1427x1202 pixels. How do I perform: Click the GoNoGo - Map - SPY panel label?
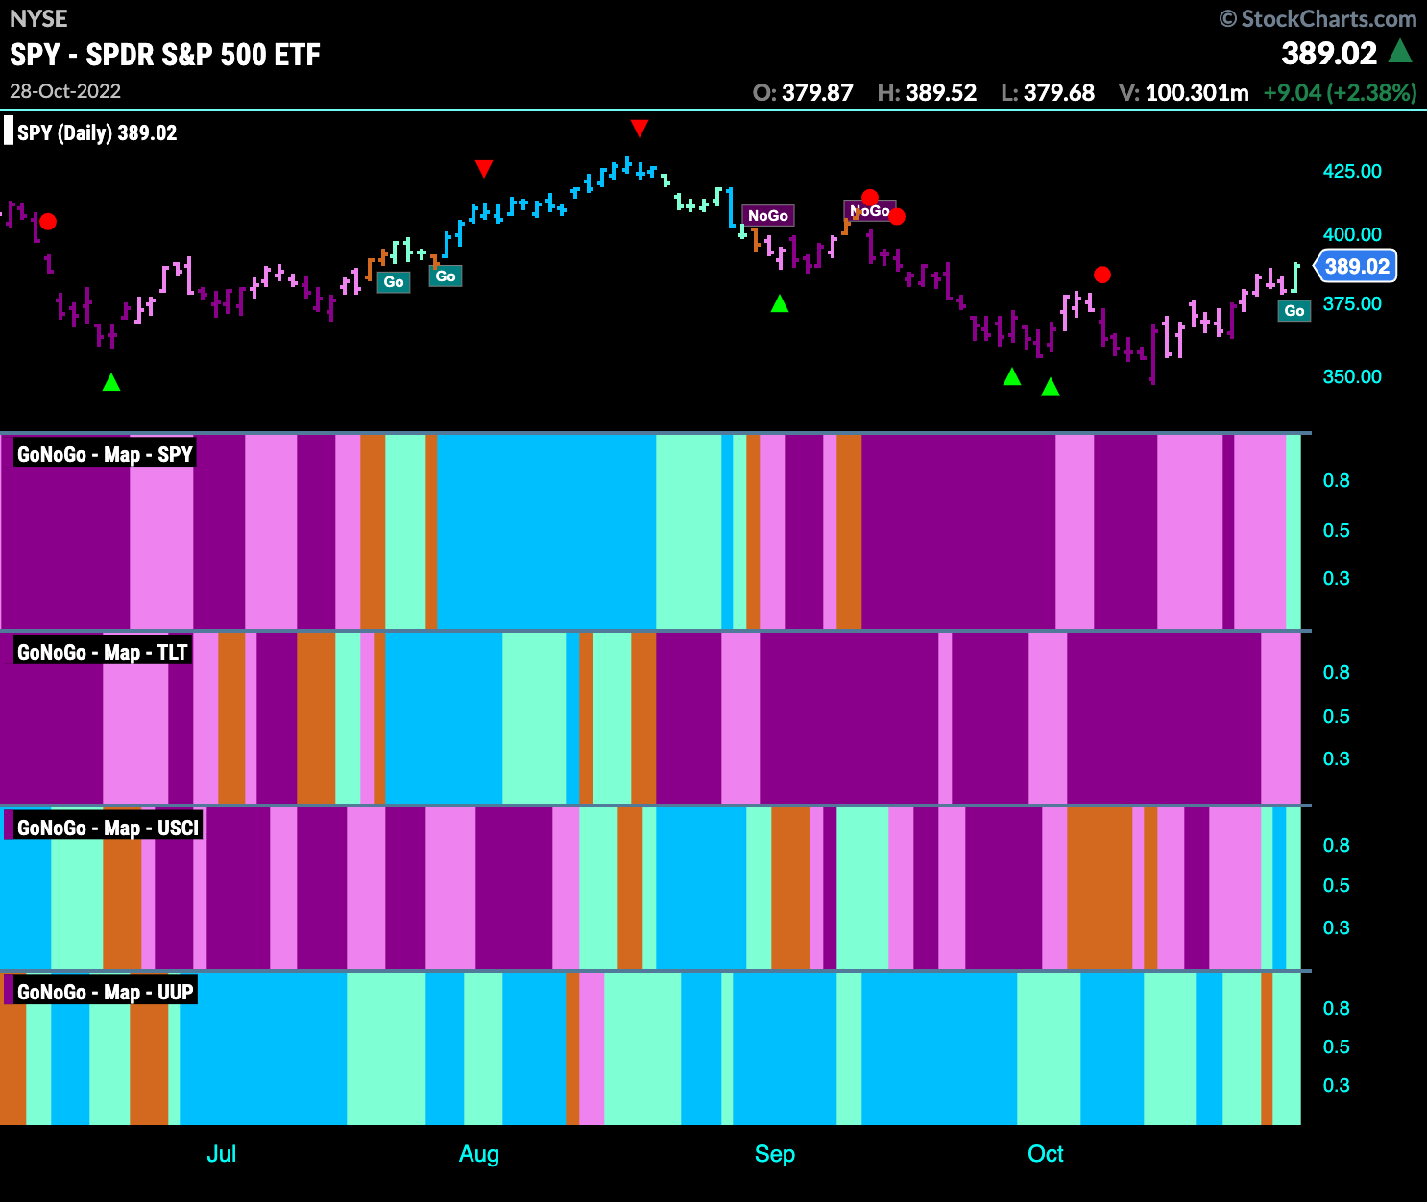tap(105, 454)
